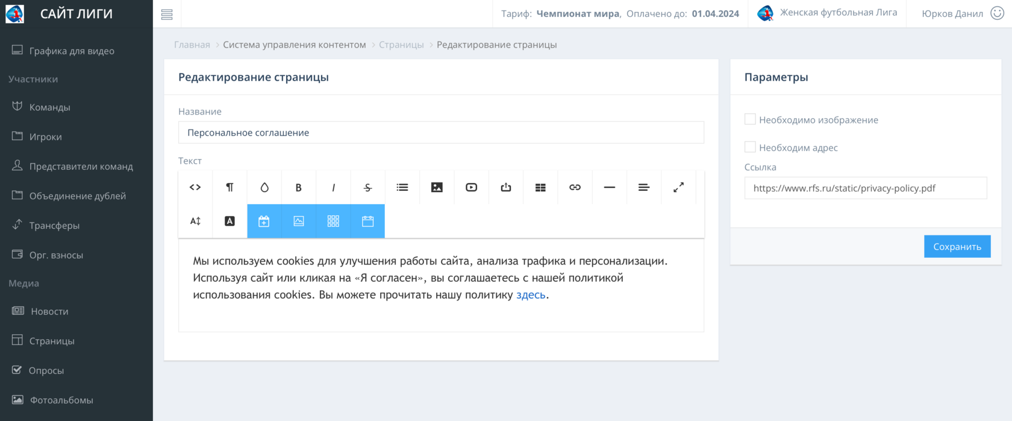Click the league logo in header

click(765, 13)
